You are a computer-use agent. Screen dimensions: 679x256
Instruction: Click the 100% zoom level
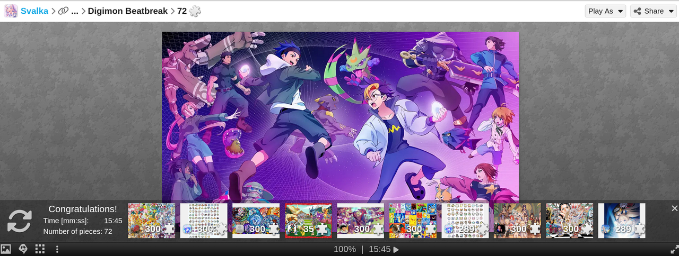345,249
